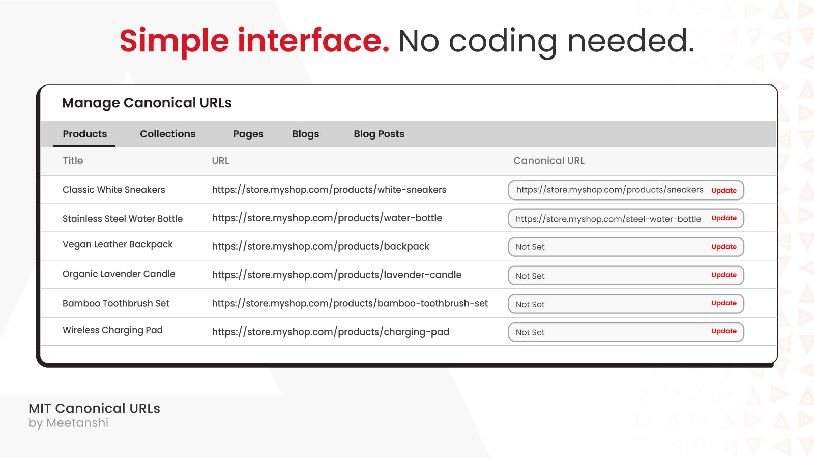Select the Bamboo Toothbrush Set title

116,303
